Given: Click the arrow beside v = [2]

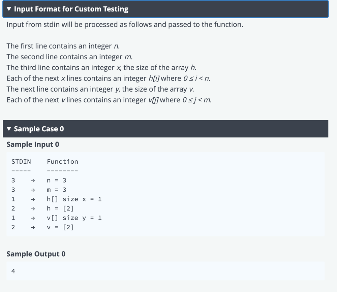Looking at the screenshot, I should (33, 227).
